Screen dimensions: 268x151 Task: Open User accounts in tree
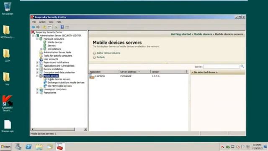[51, 59]
